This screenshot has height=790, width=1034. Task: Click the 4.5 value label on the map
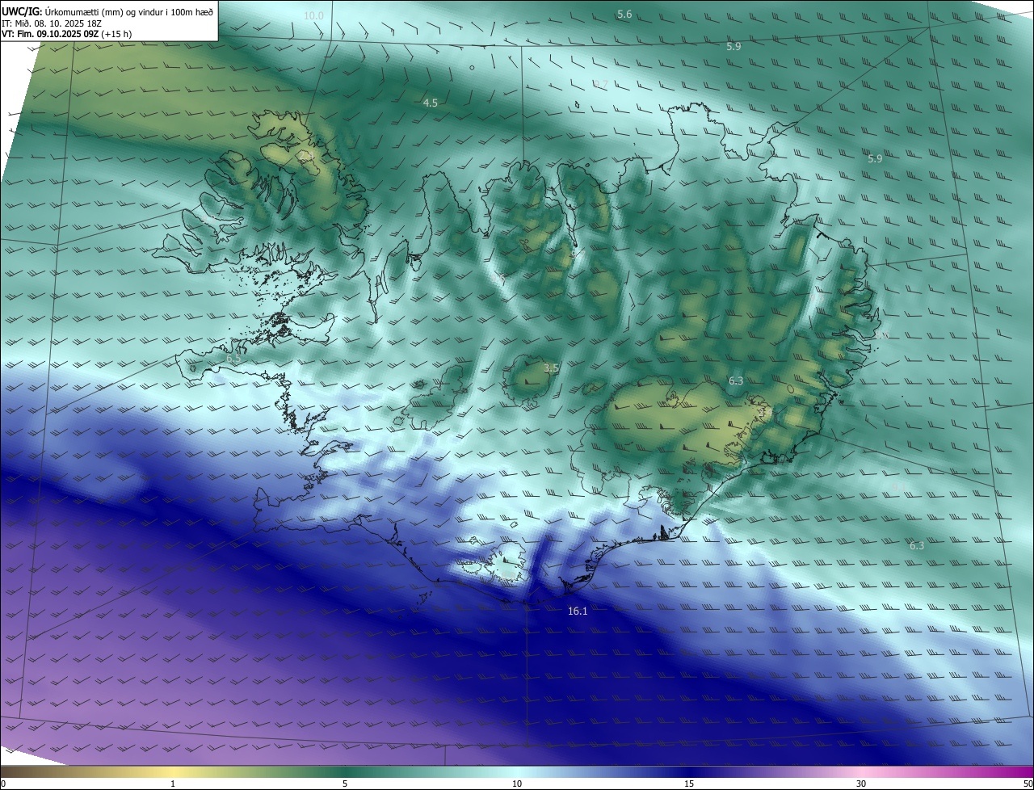[431, 103]
